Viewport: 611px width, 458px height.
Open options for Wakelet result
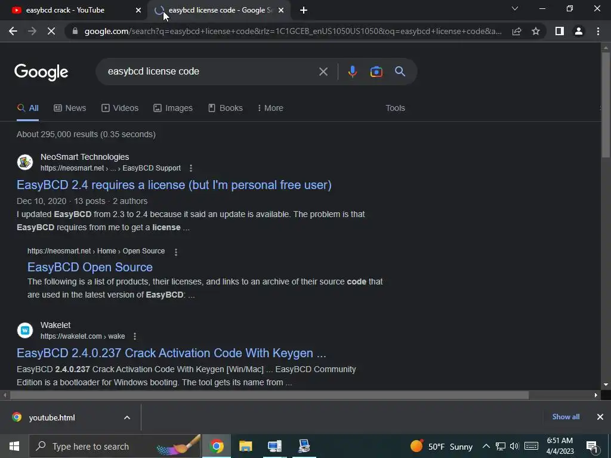point(134,336)
